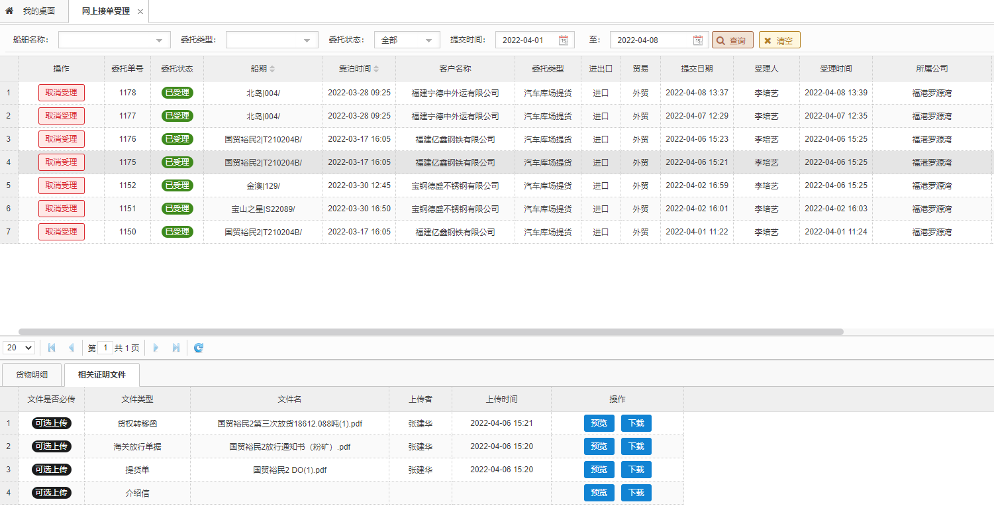Viewport: 994px width, 510px height.
Task: Go to previous page of results
Action: (x=71, y=348)
